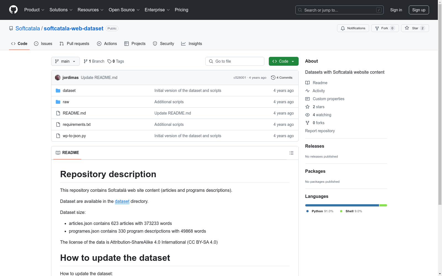Open the Releases section heading link
The width and height of the screenshot is (442, 276).
(315, 146)
